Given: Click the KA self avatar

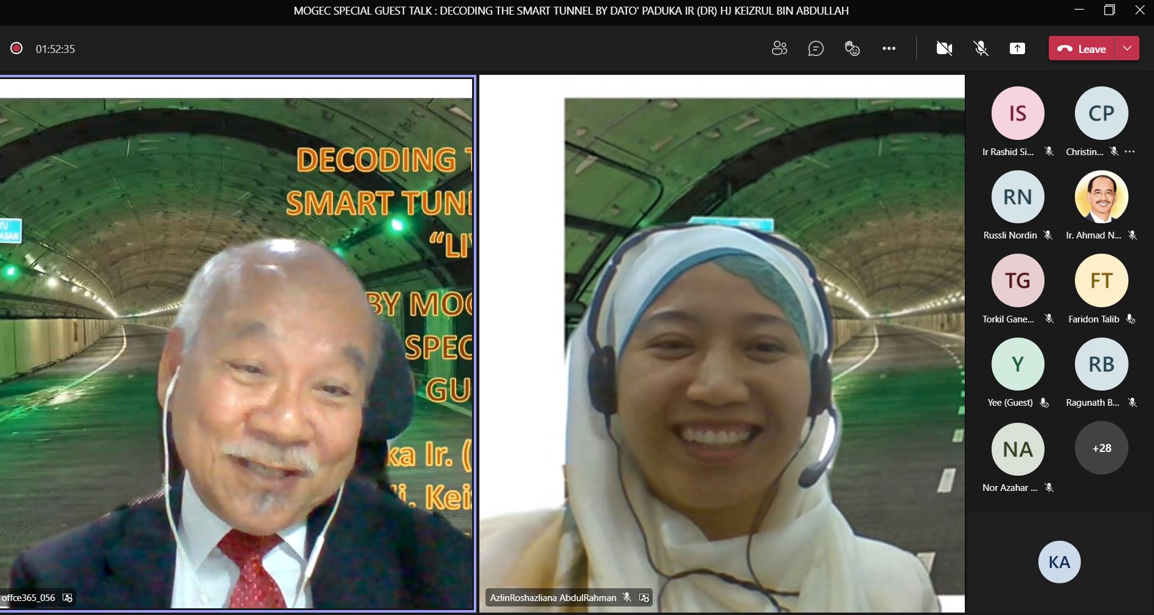Looking at the screenshot, I should coord(1059,562).
